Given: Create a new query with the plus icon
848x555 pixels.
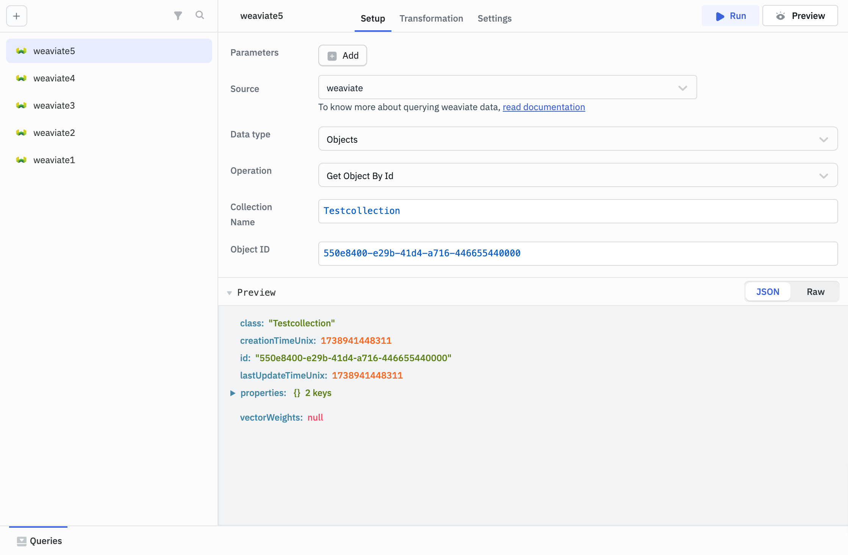Looking at the screenshot, I should 16,16.
